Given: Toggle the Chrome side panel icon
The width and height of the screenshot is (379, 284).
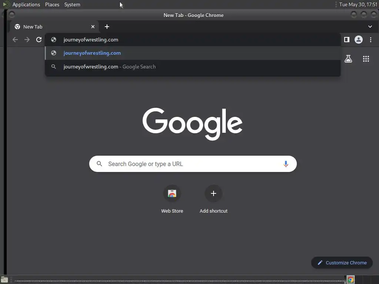Looking at the screenshot, I should tap(346, 40).
